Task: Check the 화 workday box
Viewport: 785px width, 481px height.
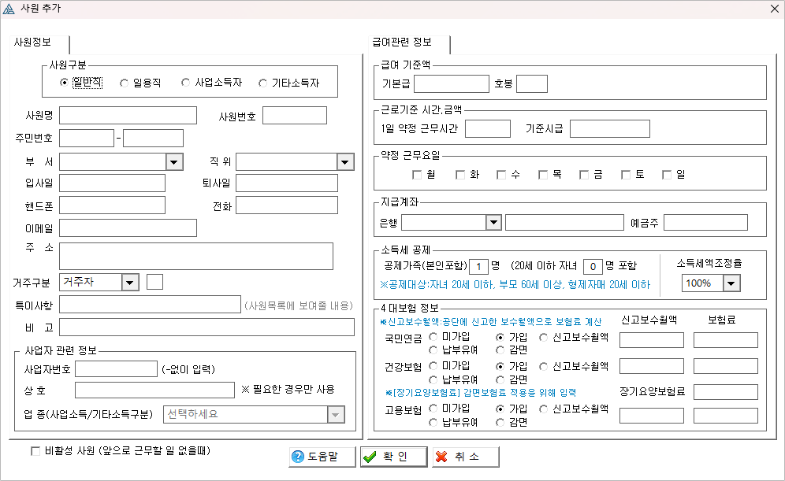Action: point(460,175)
